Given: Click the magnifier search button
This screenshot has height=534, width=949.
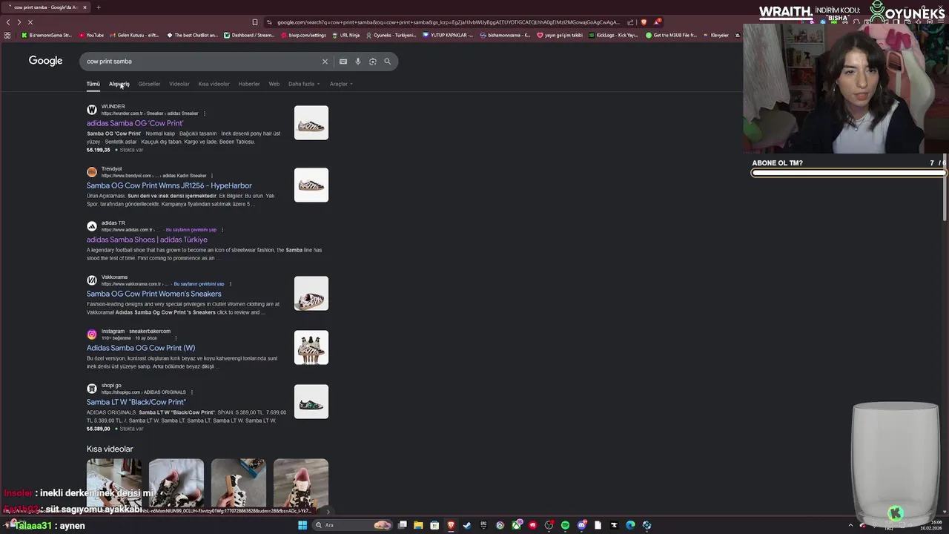Looking at the screenshot, I should click(x=387, y=62).
